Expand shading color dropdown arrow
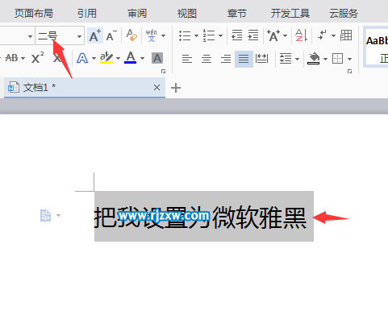The width and height of the screenshot is (388, 323). pos(325,59)
